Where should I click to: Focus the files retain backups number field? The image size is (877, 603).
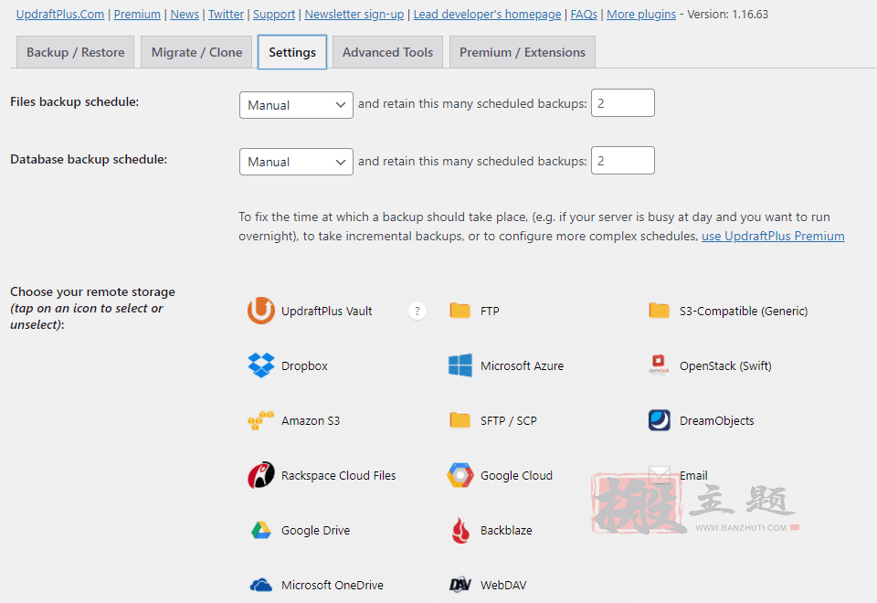click(x=622, y=103)
